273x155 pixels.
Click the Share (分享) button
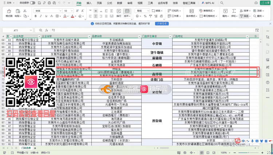pos(265,3)
